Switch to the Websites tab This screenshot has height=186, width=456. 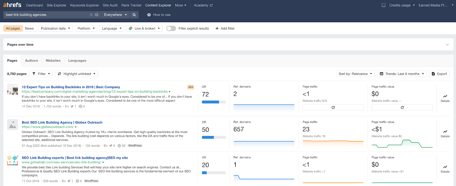(53, 61)
